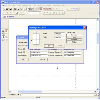The height and width of the screenshot is (100, 100).
Task: Click the two horizontal lines icon in left palette
Action: (3, 31)
